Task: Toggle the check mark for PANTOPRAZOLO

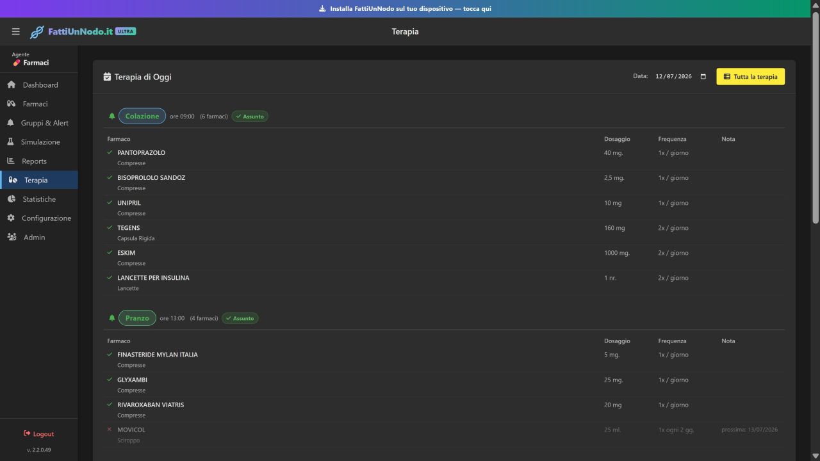Action: [110, 152]
